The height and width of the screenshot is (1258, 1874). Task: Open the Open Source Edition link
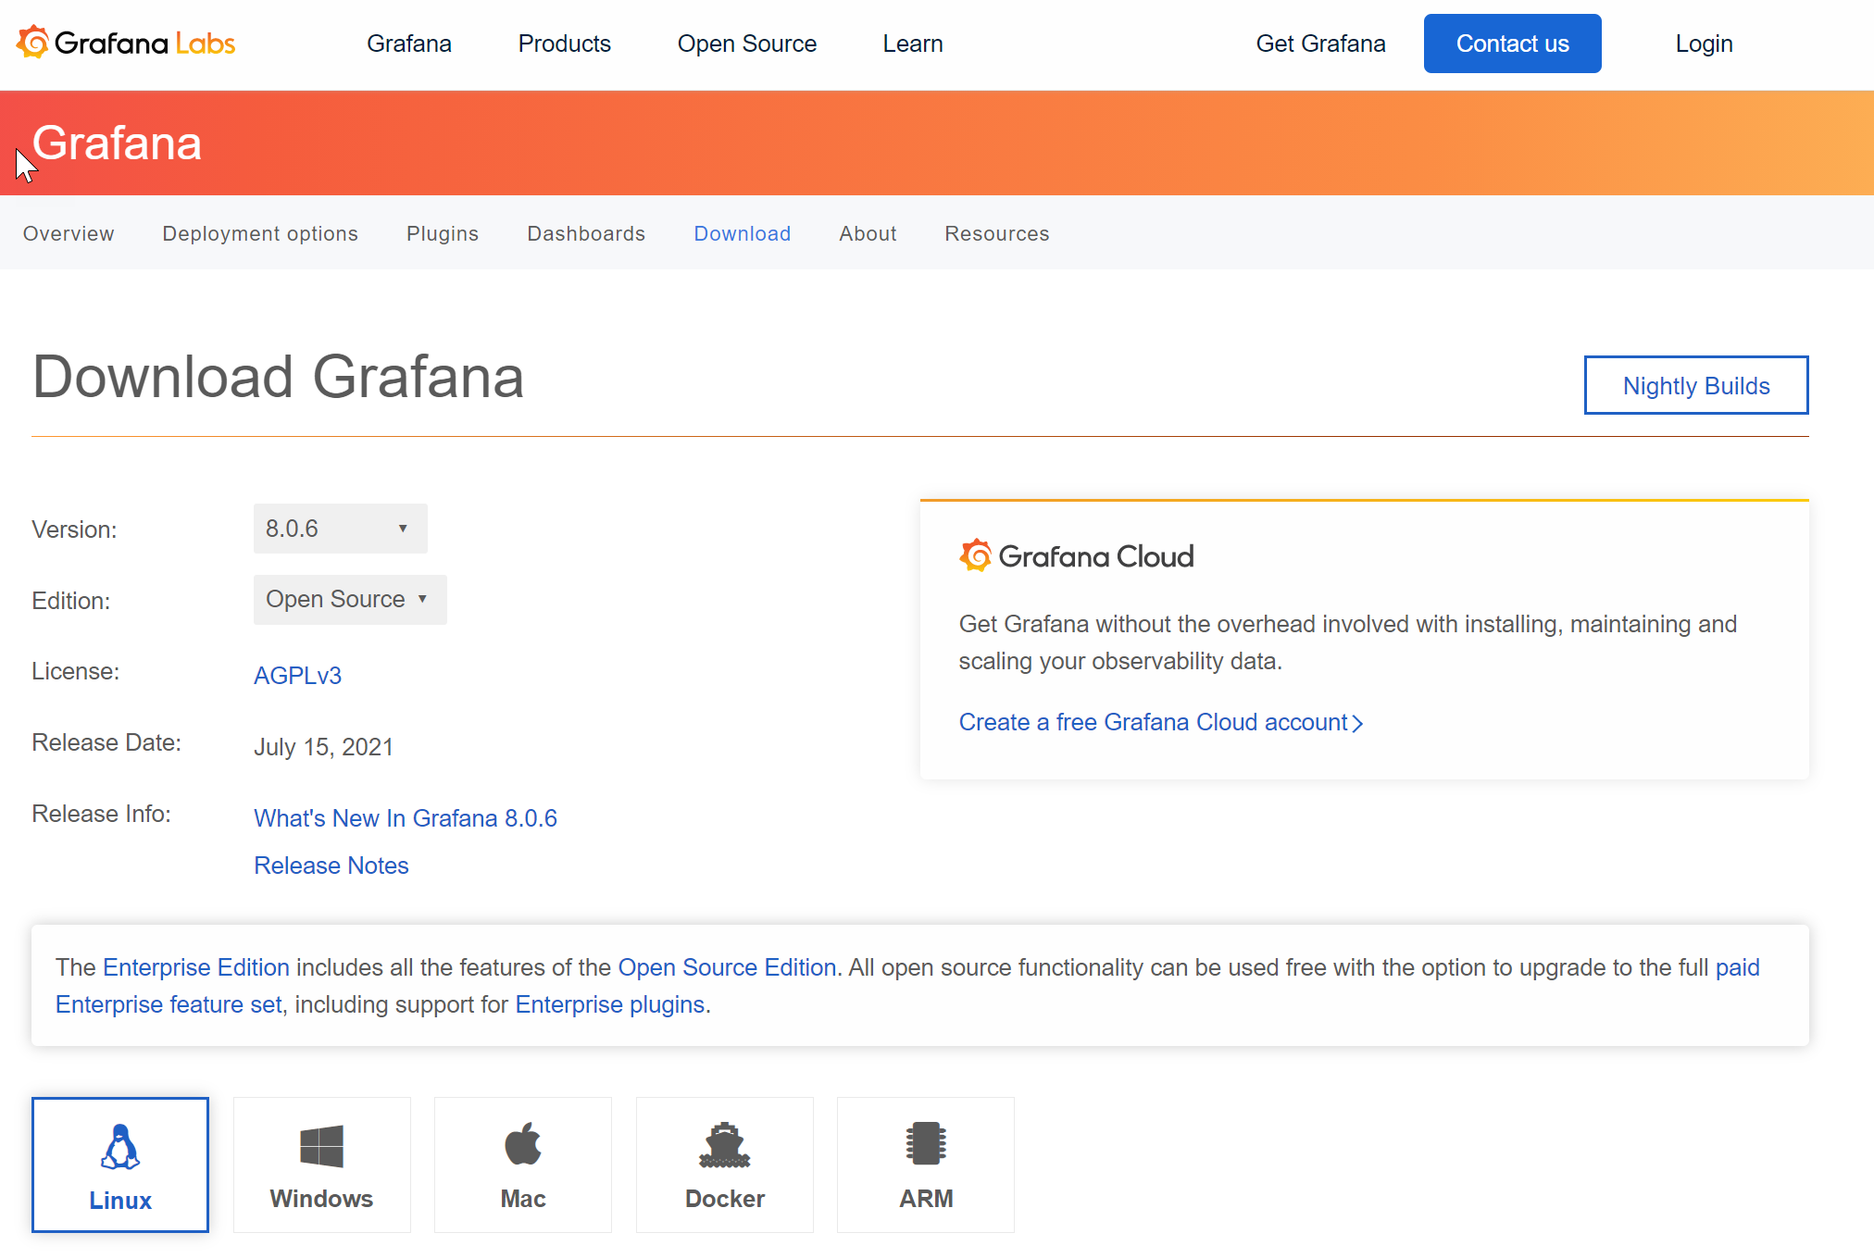pos(728,967)
